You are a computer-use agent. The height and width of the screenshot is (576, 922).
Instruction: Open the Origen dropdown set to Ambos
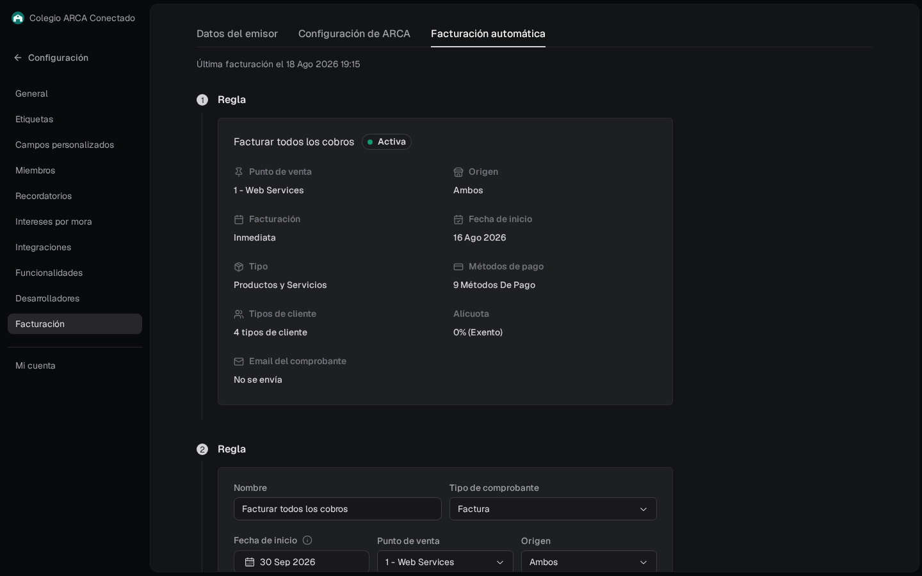coord(589,561)
